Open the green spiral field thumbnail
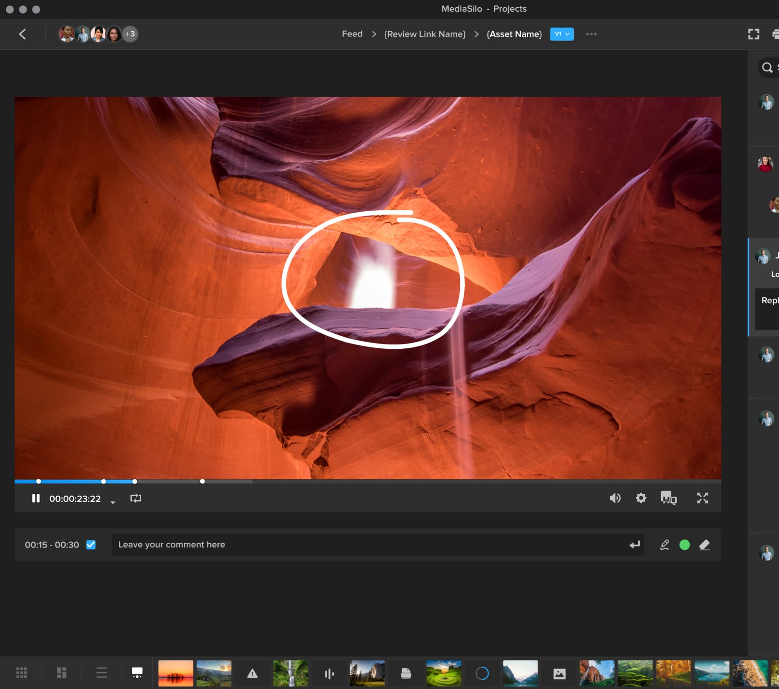Image resolution: width=779 pixels, height=689 pixels. point(444,673)
